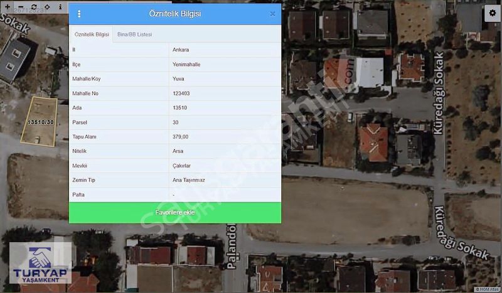This screenshot has height=293, width=502.
Task: Click the highlighted parcel 13510/30 on map
Action: tap(40, 120)
